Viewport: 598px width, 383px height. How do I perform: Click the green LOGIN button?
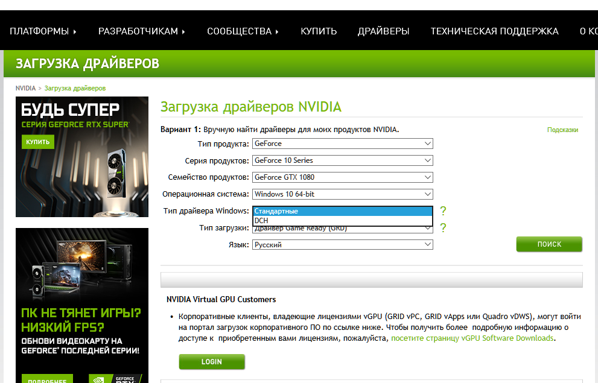(x=212, y=362)
